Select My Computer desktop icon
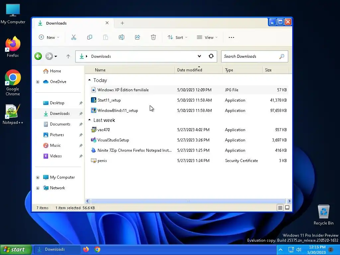This screenshot has width=340, height=255. (13, 14)
